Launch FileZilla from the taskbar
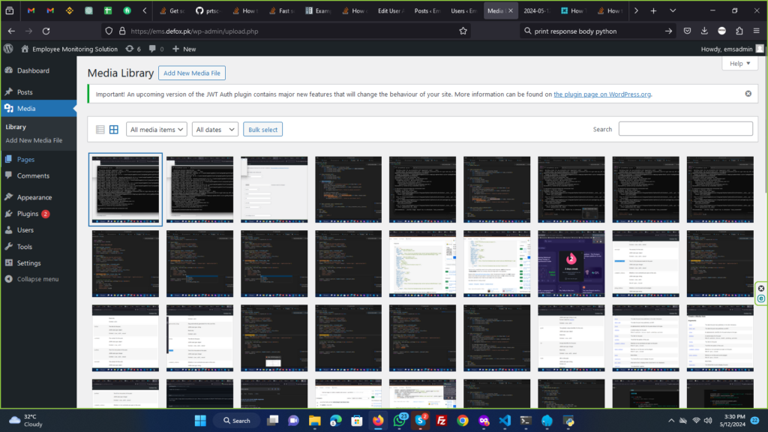This screenshot has height=432, width=768. point(442,420)
